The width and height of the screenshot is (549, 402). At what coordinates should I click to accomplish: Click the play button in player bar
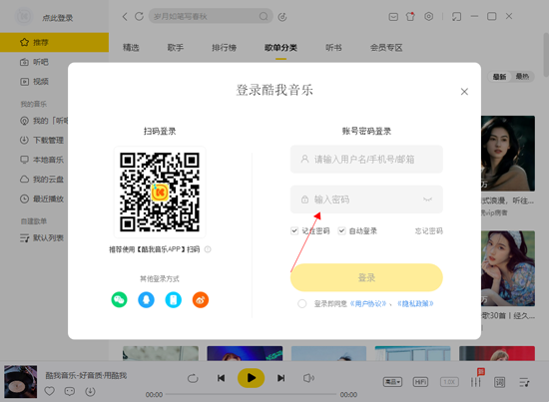point(251,378)
